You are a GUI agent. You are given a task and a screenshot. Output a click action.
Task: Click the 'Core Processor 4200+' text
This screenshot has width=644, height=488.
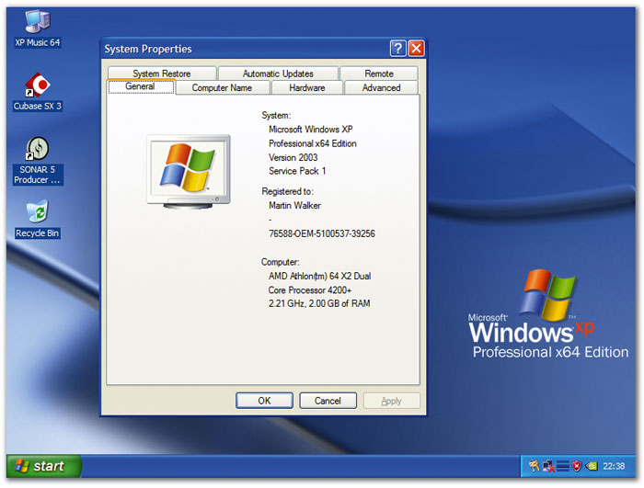[x=310, y=290]
